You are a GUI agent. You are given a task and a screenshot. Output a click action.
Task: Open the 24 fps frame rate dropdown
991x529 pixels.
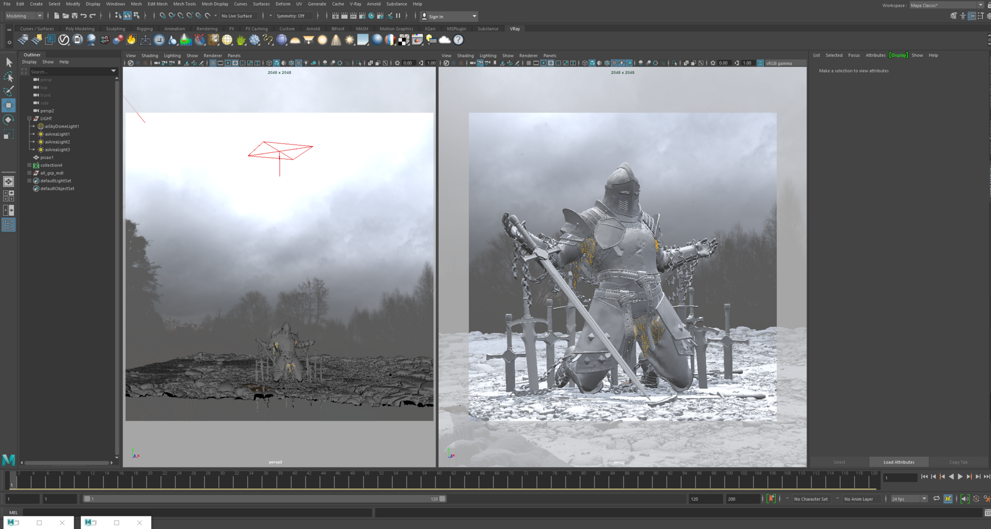(909, 499)
